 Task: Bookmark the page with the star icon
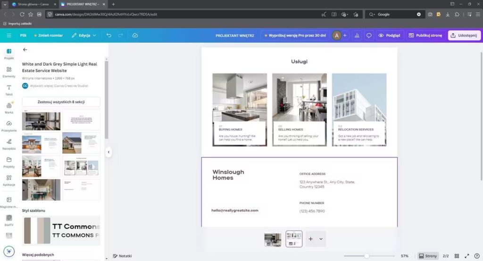coord(31,14)
